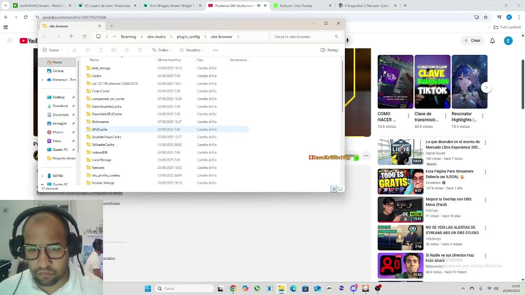Click the This PC monitor icon in address bar
525x295 pixels.
98,36
